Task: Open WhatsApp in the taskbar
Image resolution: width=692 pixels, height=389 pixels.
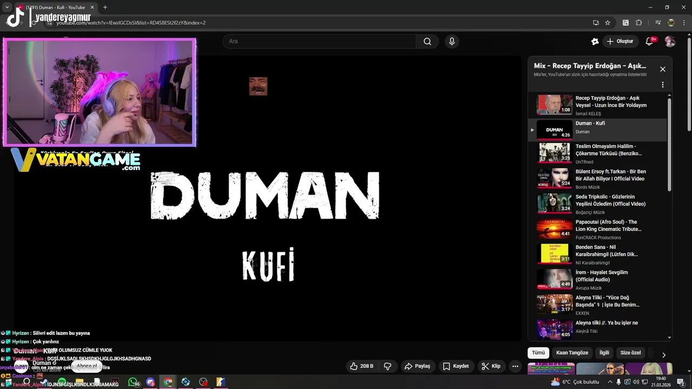Action: click(132, 382)
